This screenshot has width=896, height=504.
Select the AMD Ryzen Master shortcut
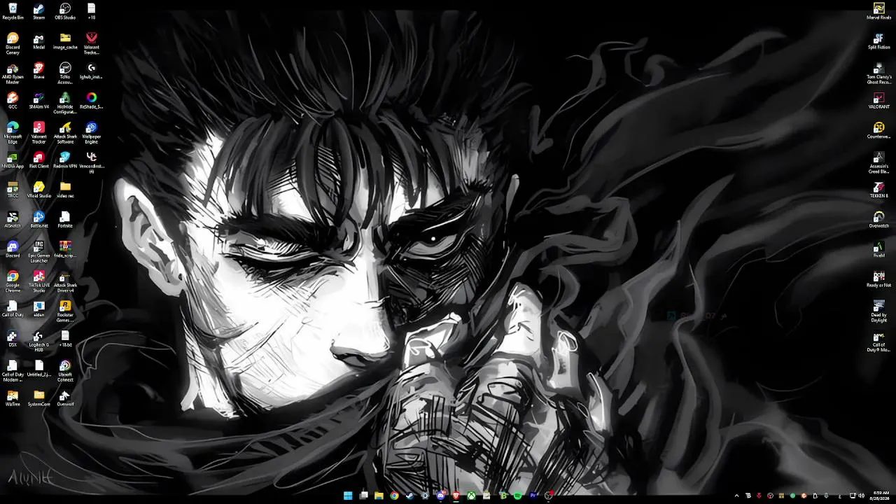pos(13,73)
